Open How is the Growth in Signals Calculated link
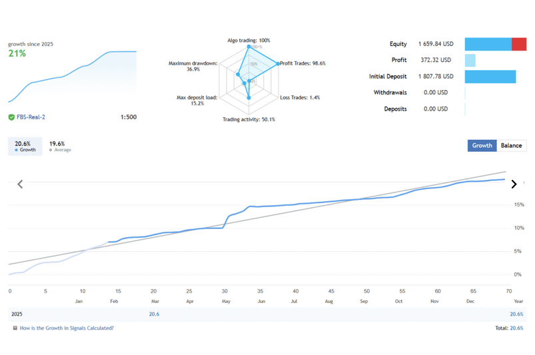 [67, 328]
